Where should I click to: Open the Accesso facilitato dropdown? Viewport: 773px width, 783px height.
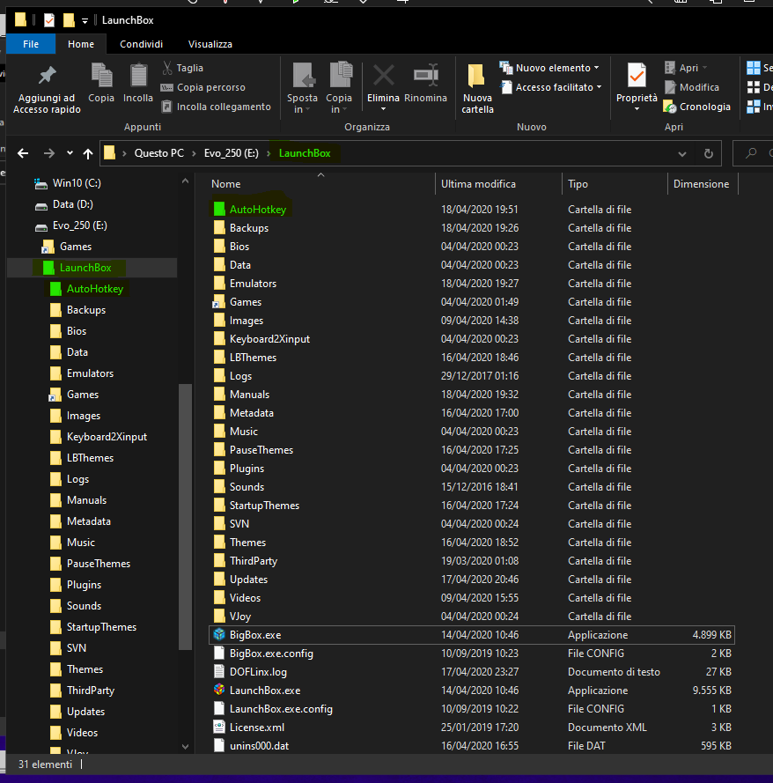[x=551, y=87]
